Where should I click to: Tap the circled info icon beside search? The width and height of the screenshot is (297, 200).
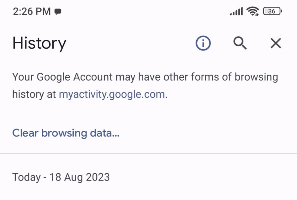[x=203, y=43]
